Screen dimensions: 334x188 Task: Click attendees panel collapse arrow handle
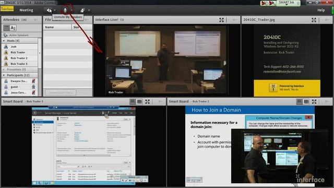click(40, 53)
